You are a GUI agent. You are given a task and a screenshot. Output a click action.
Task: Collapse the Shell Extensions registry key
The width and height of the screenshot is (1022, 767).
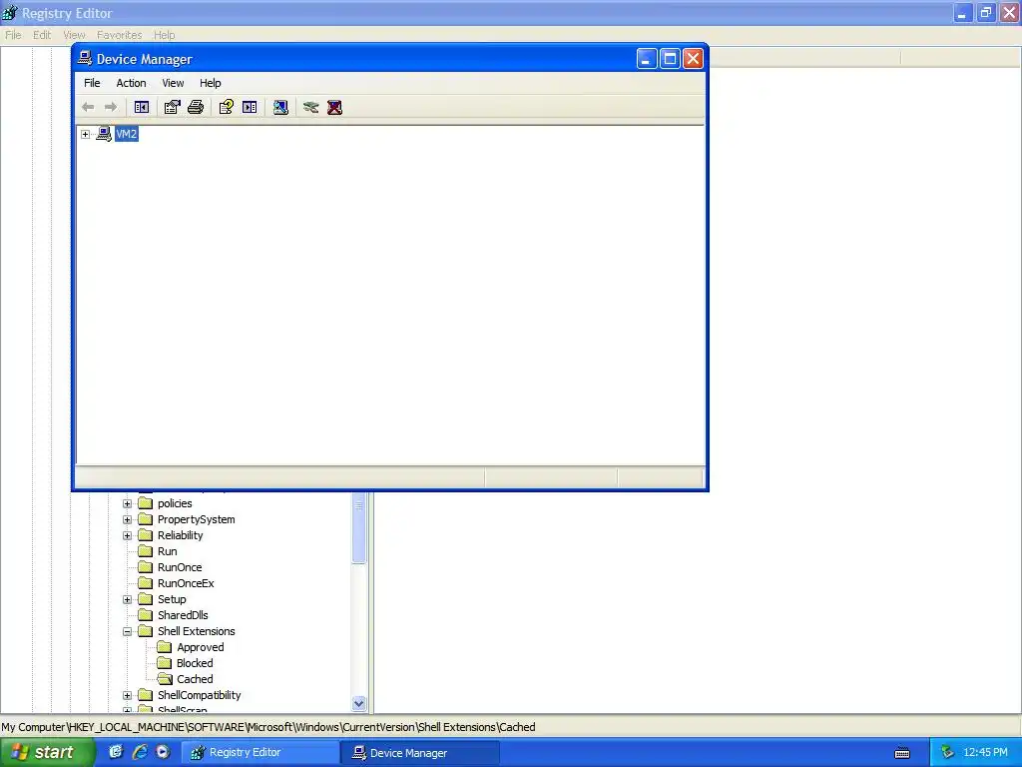(x=128, y=631)
